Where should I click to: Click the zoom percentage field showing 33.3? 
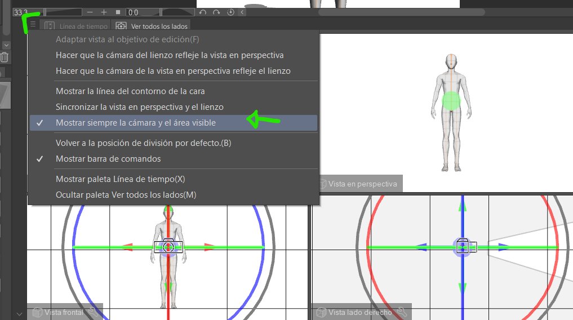pyautogui.click(x=28, y=12)
